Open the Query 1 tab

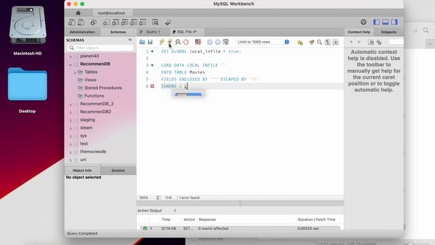coord(153,32)
